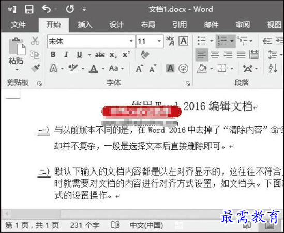The width and height of the screenshot is (284, 233).
Task: Decrease font size with shrink A
Action: point(153,68)
